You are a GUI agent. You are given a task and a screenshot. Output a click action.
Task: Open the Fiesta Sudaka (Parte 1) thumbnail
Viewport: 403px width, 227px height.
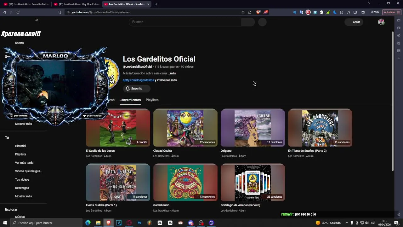pyautogui.click(x=118, y=183)
